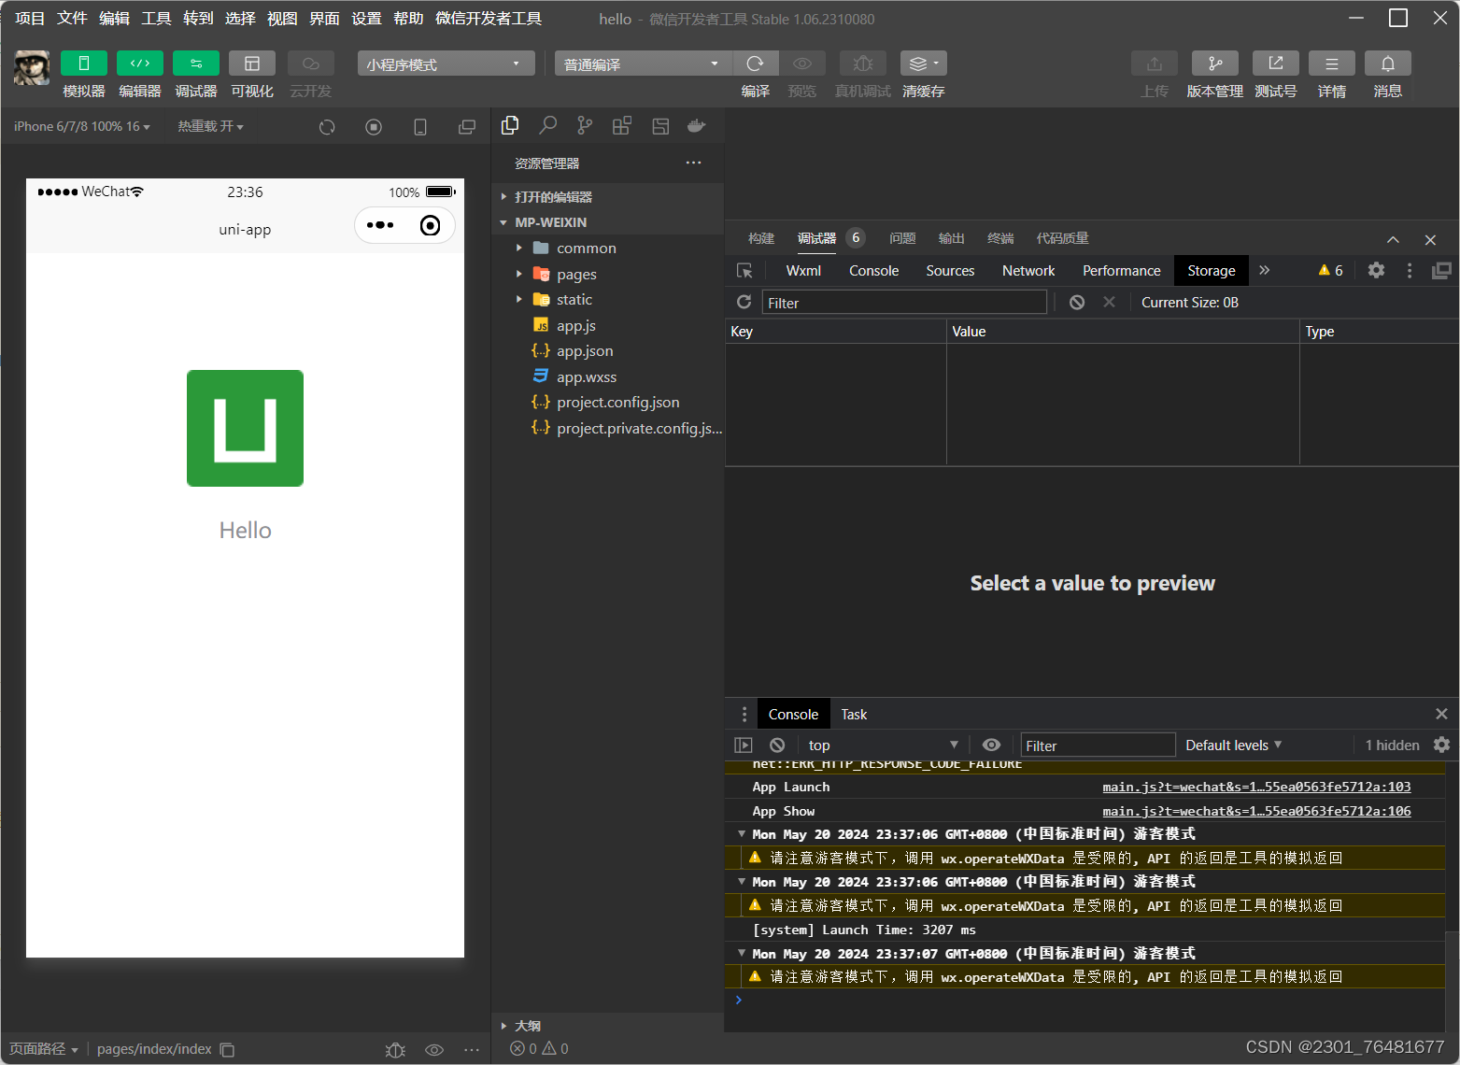
Task: Open the search icon in the editor sidebar
Action: 548,125
